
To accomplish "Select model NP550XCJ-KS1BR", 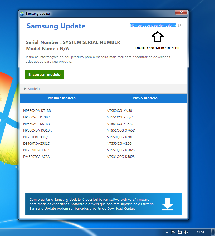I will [x=36, y=124].
